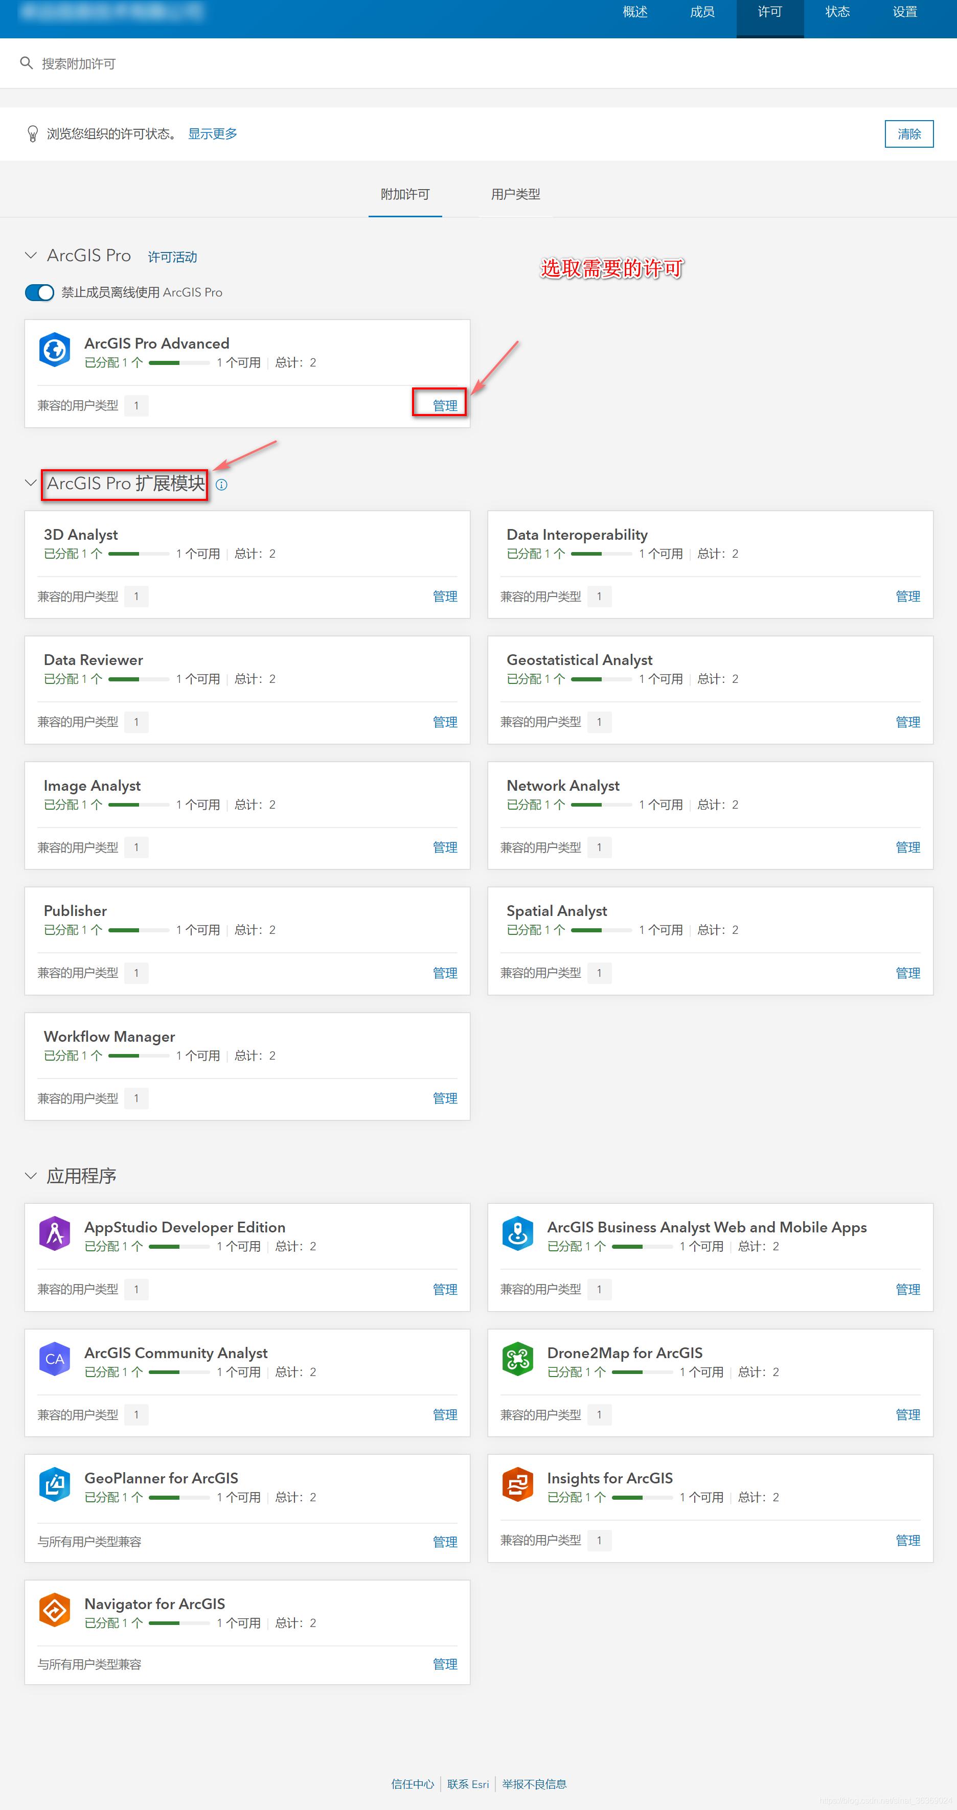
Task: Click the GeoPlanner for ArcGIS icon
Action: pyautogui.click(x=55, y=1484)
